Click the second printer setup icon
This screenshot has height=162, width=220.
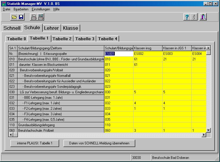[41, 17]
